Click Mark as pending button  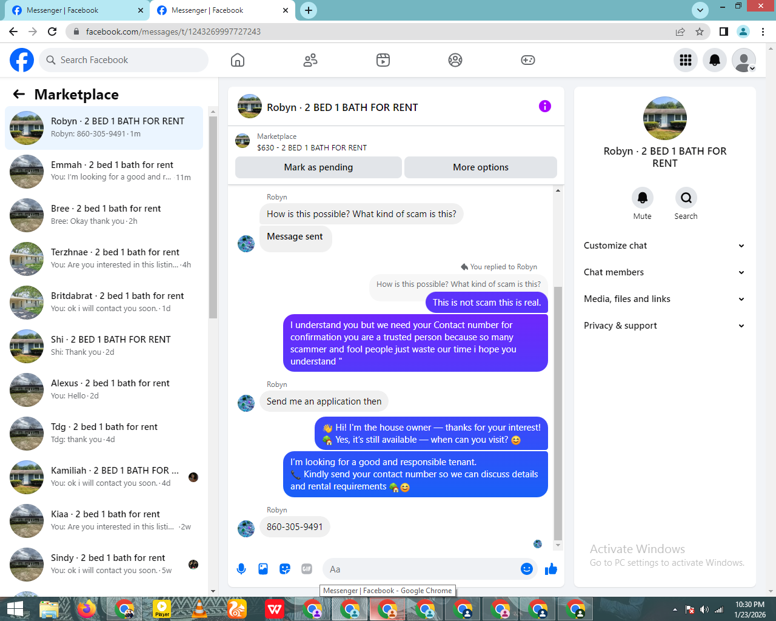click(x=318, y=167)
